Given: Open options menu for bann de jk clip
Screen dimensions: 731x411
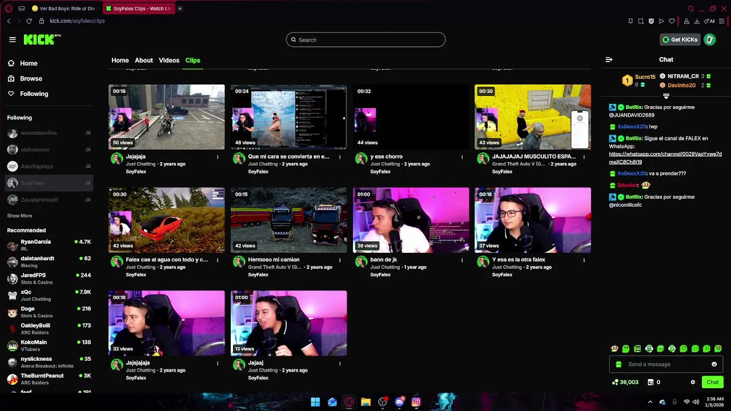Looking at the screenshot, I should pos(462,260).
